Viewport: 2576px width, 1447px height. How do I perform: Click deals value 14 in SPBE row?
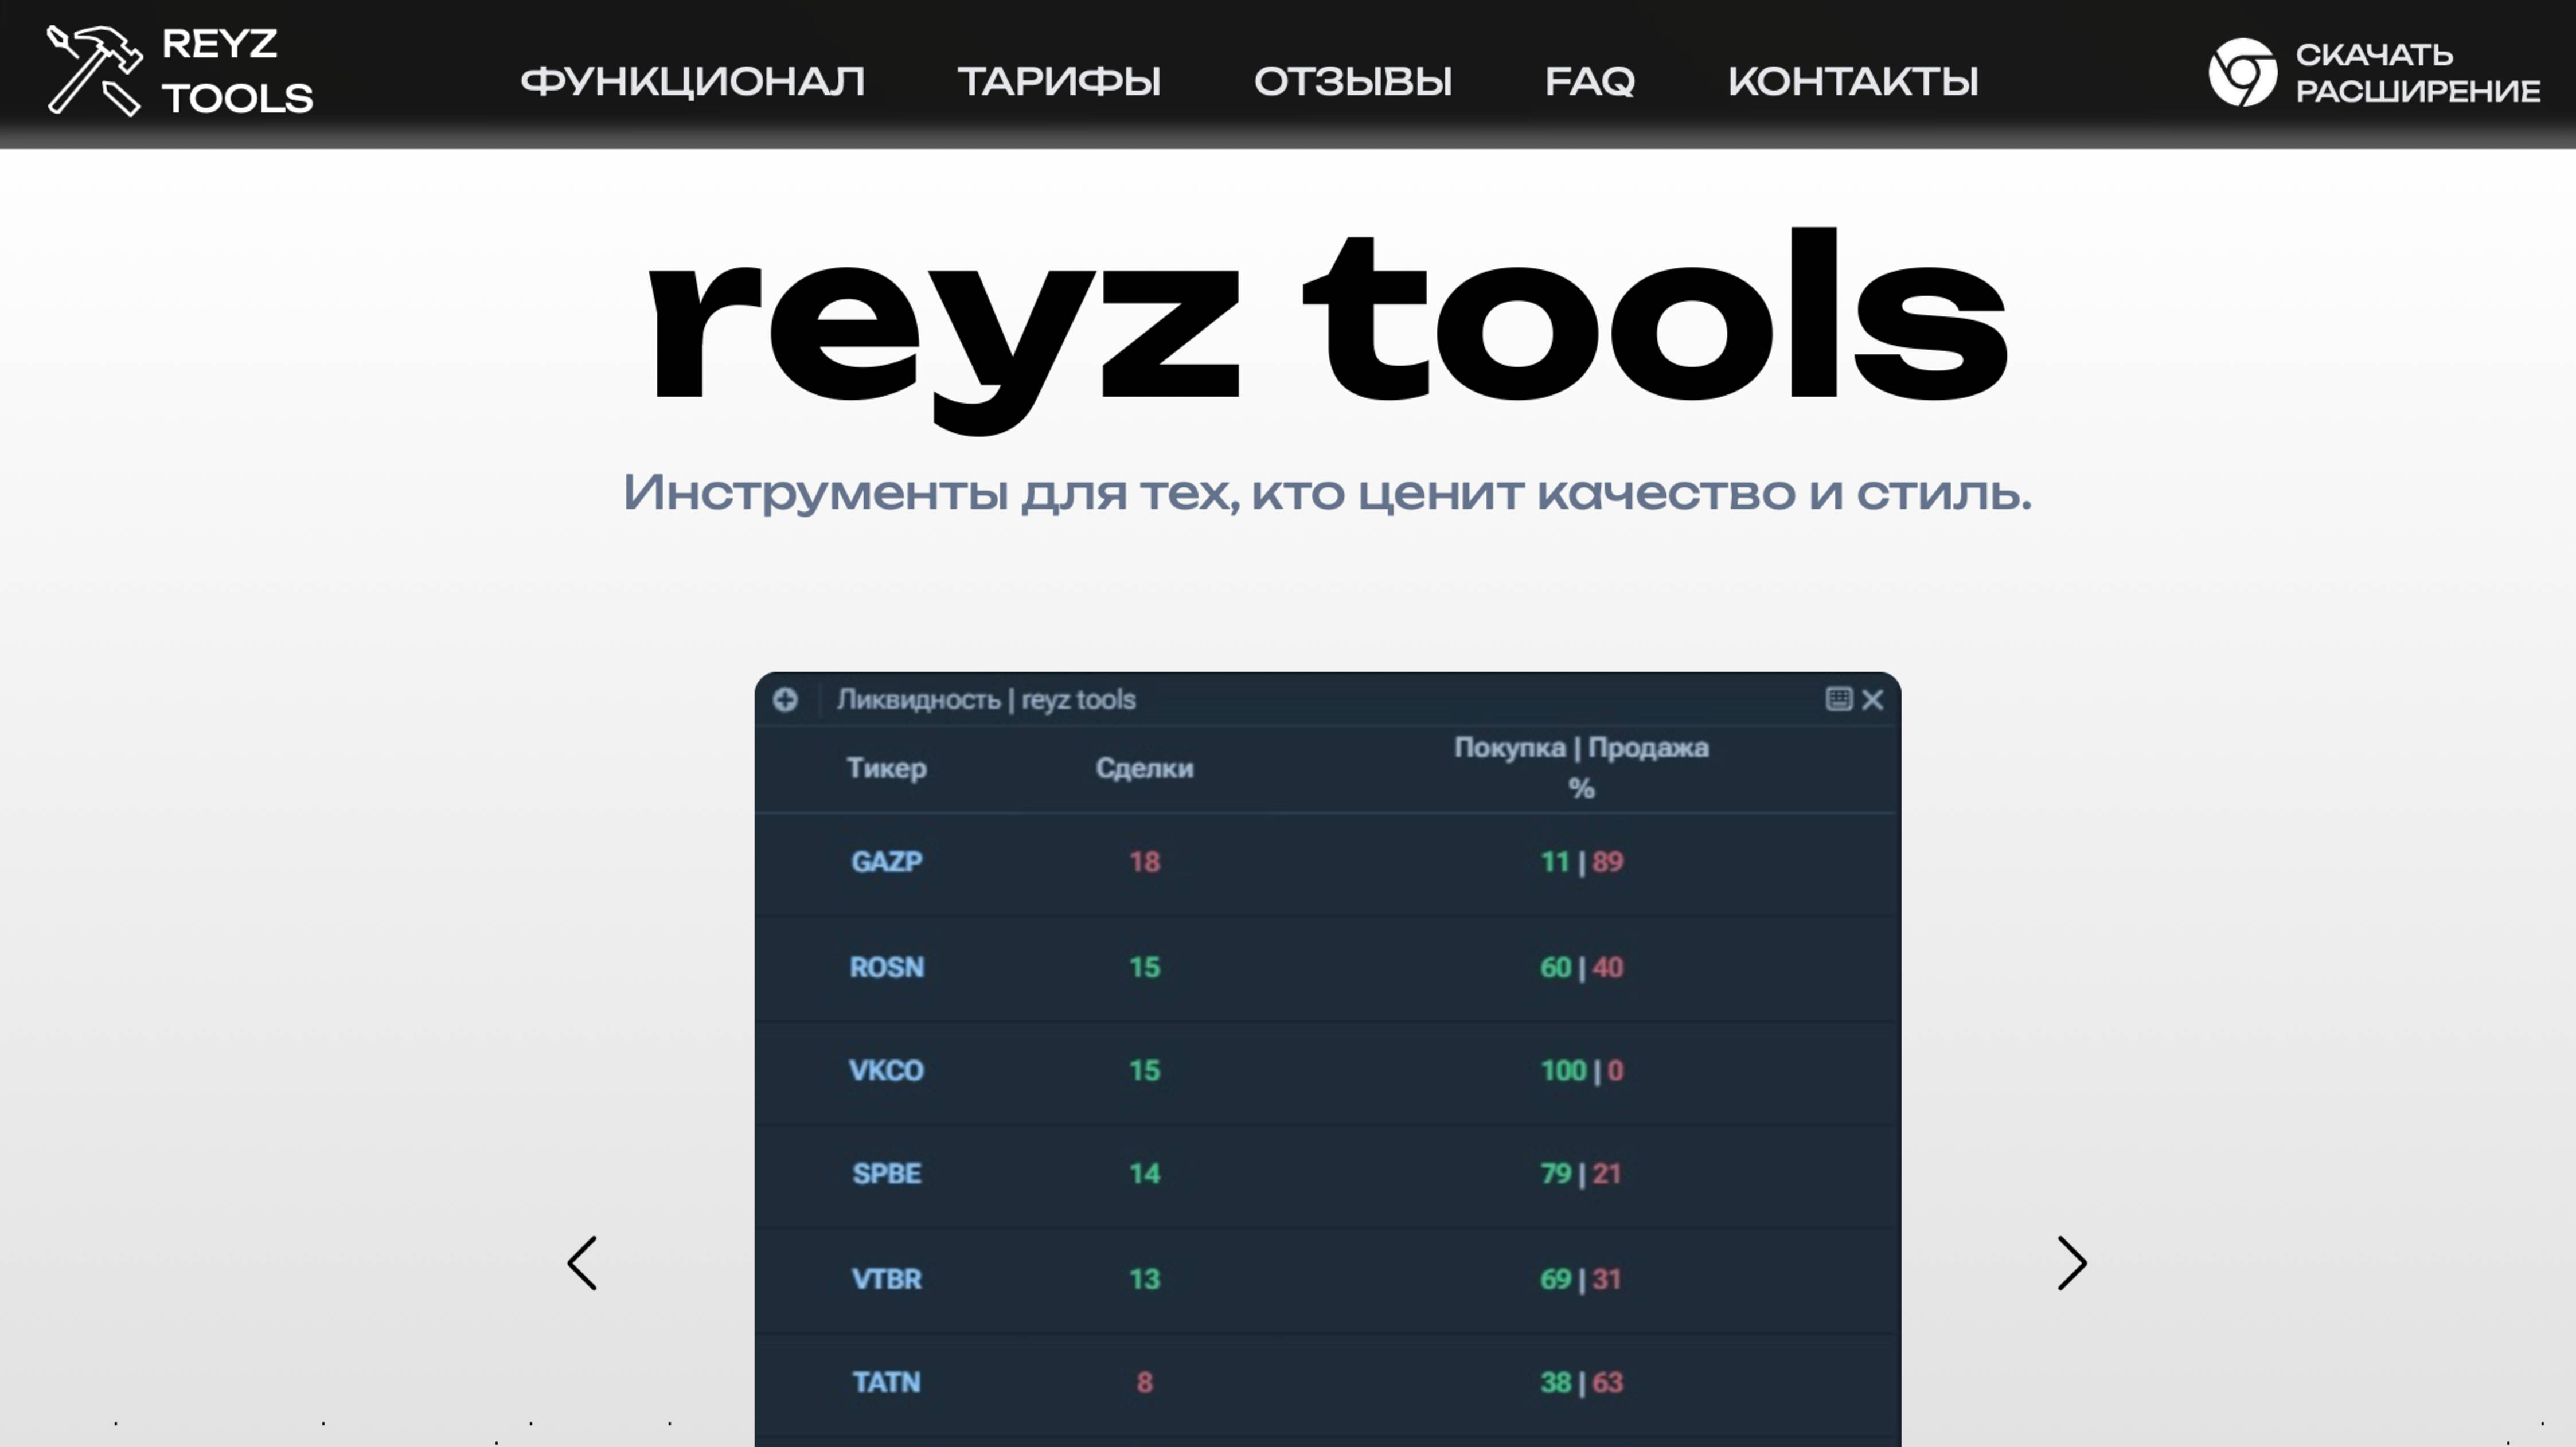coord(1144,1173)
